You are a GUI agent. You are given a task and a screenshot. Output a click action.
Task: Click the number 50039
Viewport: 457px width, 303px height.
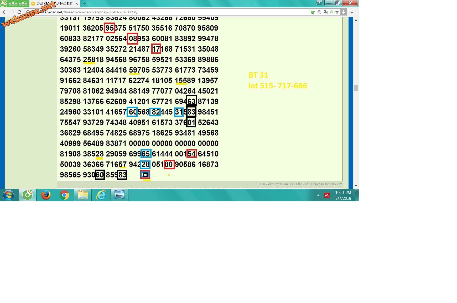click(x=70, y=164)
